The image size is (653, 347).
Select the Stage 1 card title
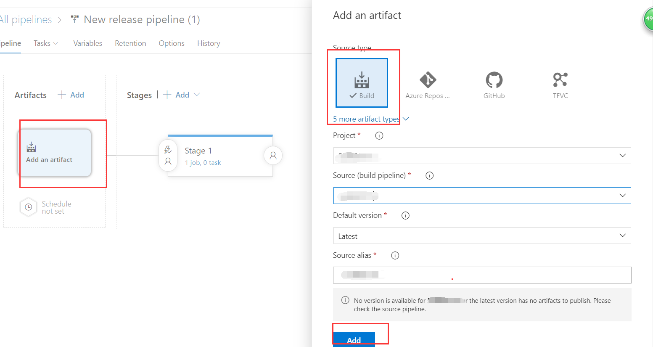198,151
